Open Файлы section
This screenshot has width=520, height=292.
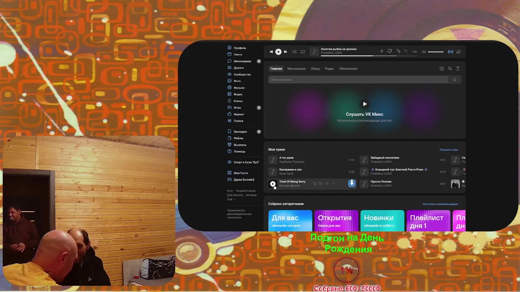[x=238, y=138]
